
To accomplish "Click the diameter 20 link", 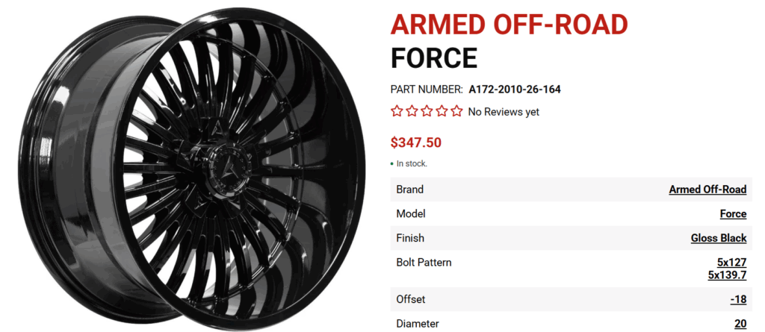I will [740, 324].
